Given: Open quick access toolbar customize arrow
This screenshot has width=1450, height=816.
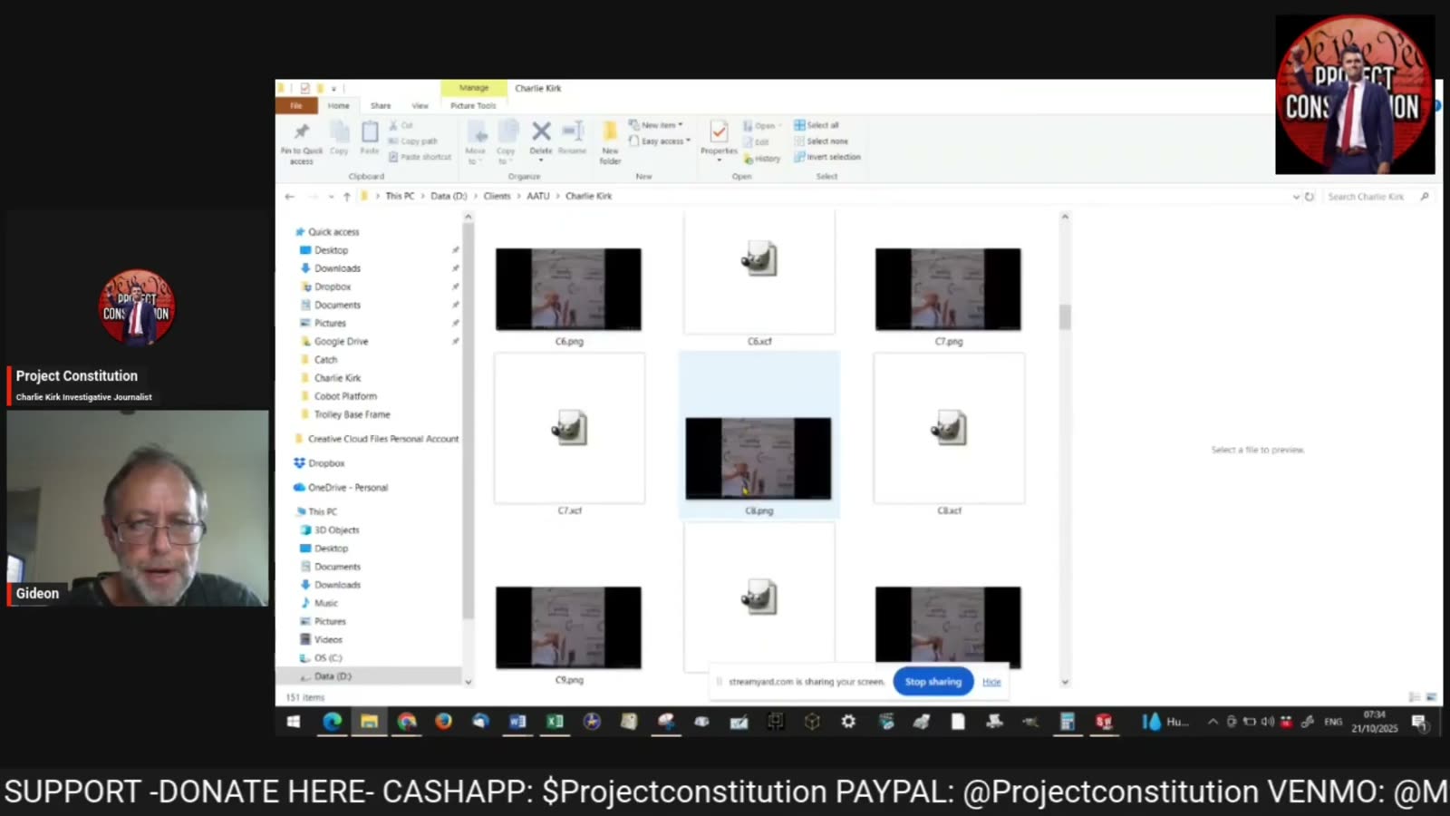Looking at the screenshot, I should (x=333, y=89).
